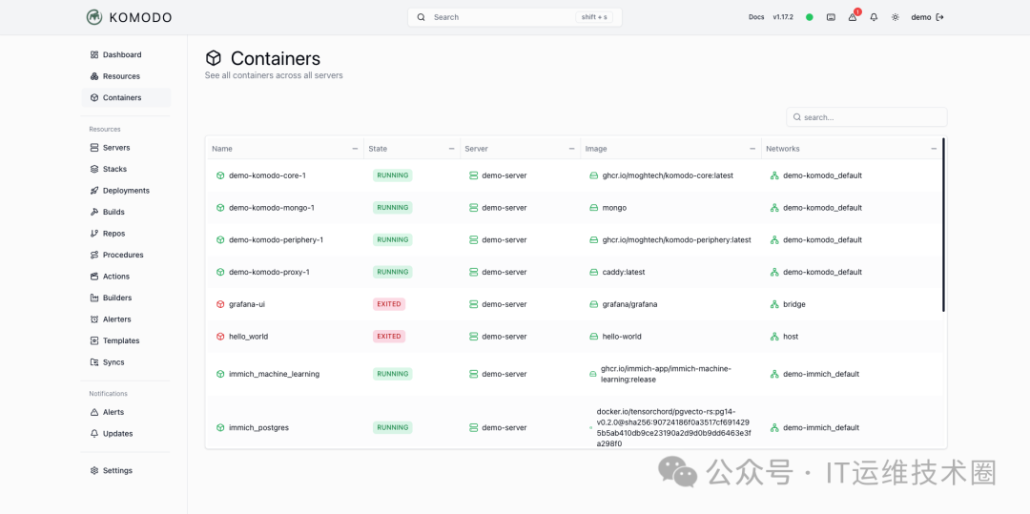Click the Settings gear icon in sidebar
The width and height of the screenshot is (1030, 514).
[94, 471]
